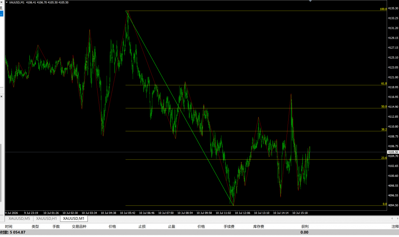Click the 类型 column header

point(35,227)
